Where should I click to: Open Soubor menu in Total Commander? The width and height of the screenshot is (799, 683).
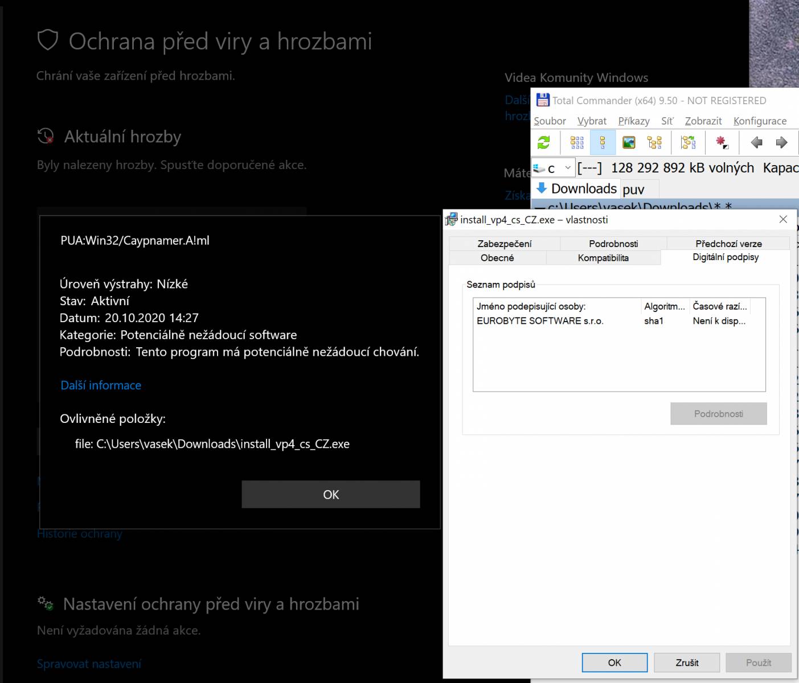coord(550,121)
